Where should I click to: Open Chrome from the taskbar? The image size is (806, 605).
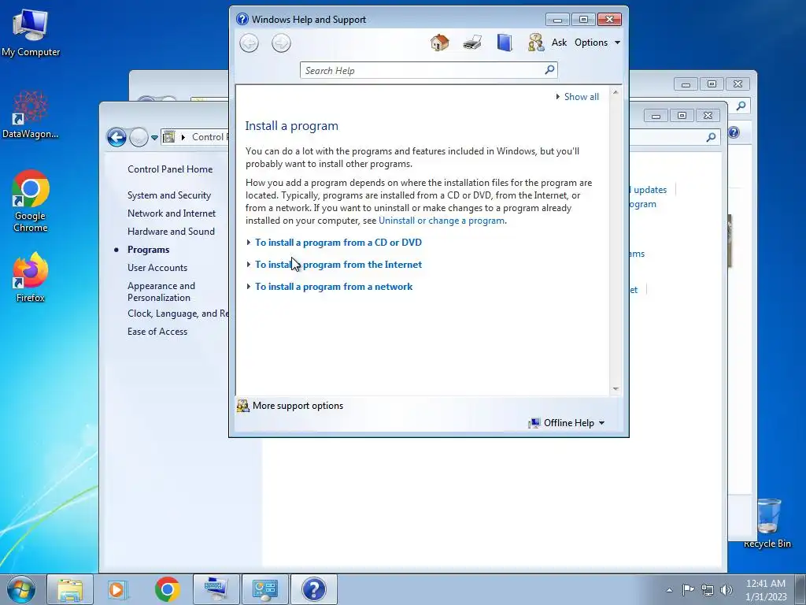(167, 589)
